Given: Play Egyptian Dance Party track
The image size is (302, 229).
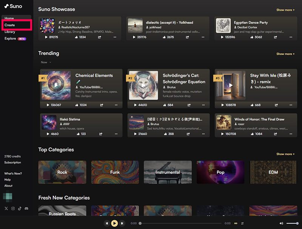Looking at the screenshot, I should pyautogui.click(x=222, y=37).
